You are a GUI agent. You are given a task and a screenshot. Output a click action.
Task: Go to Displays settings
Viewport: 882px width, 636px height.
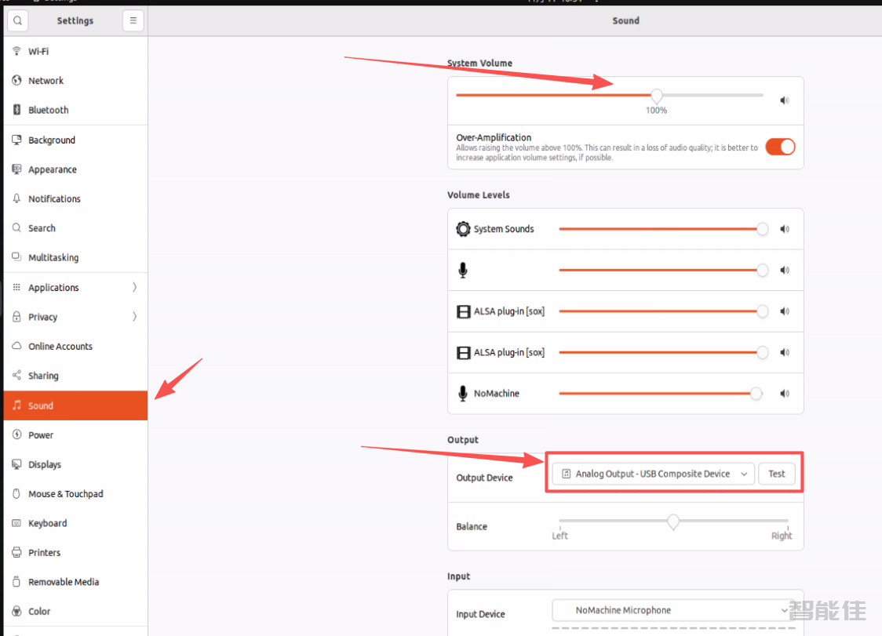[x=45, y=464]
